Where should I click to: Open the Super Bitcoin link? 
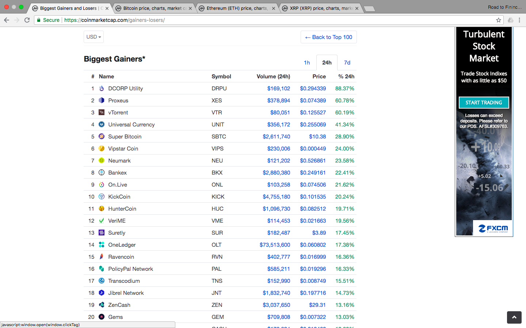125,137
